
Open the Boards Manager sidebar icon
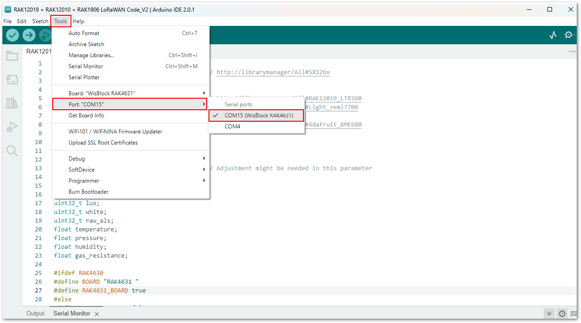12,80
